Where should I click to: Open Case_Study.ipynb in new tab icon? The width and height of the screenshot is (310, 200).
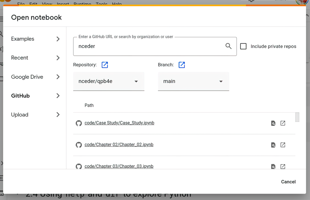283,123
